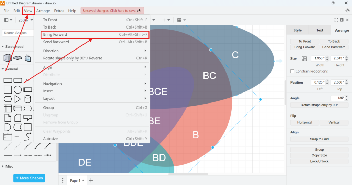The image size is (352, 185).
Task: Select the internal storage shape
Action: click(8, 108)
